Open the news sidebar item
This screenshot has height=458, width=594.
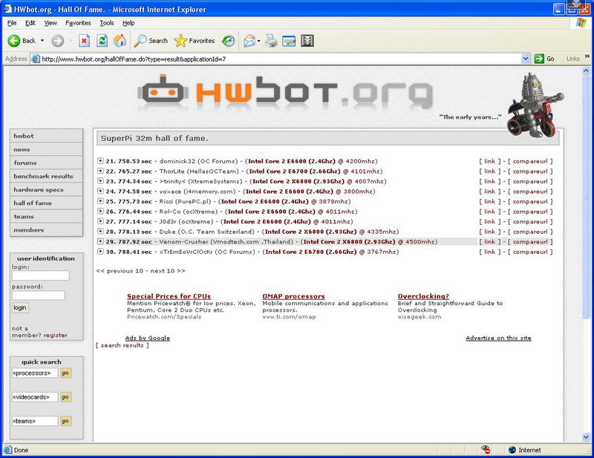tap(46, 149)
